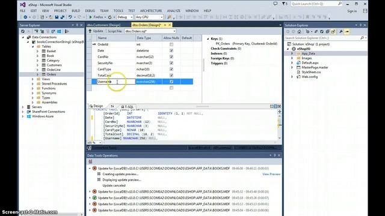Click the feedback speech bubble icon
385x216 pixels.
pyautogui.click(x=276, y=4)
